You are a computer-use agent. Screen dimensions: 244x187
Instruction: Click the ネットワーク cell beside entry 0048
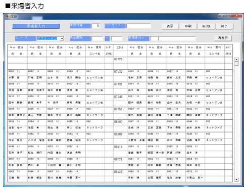(214, 140)
